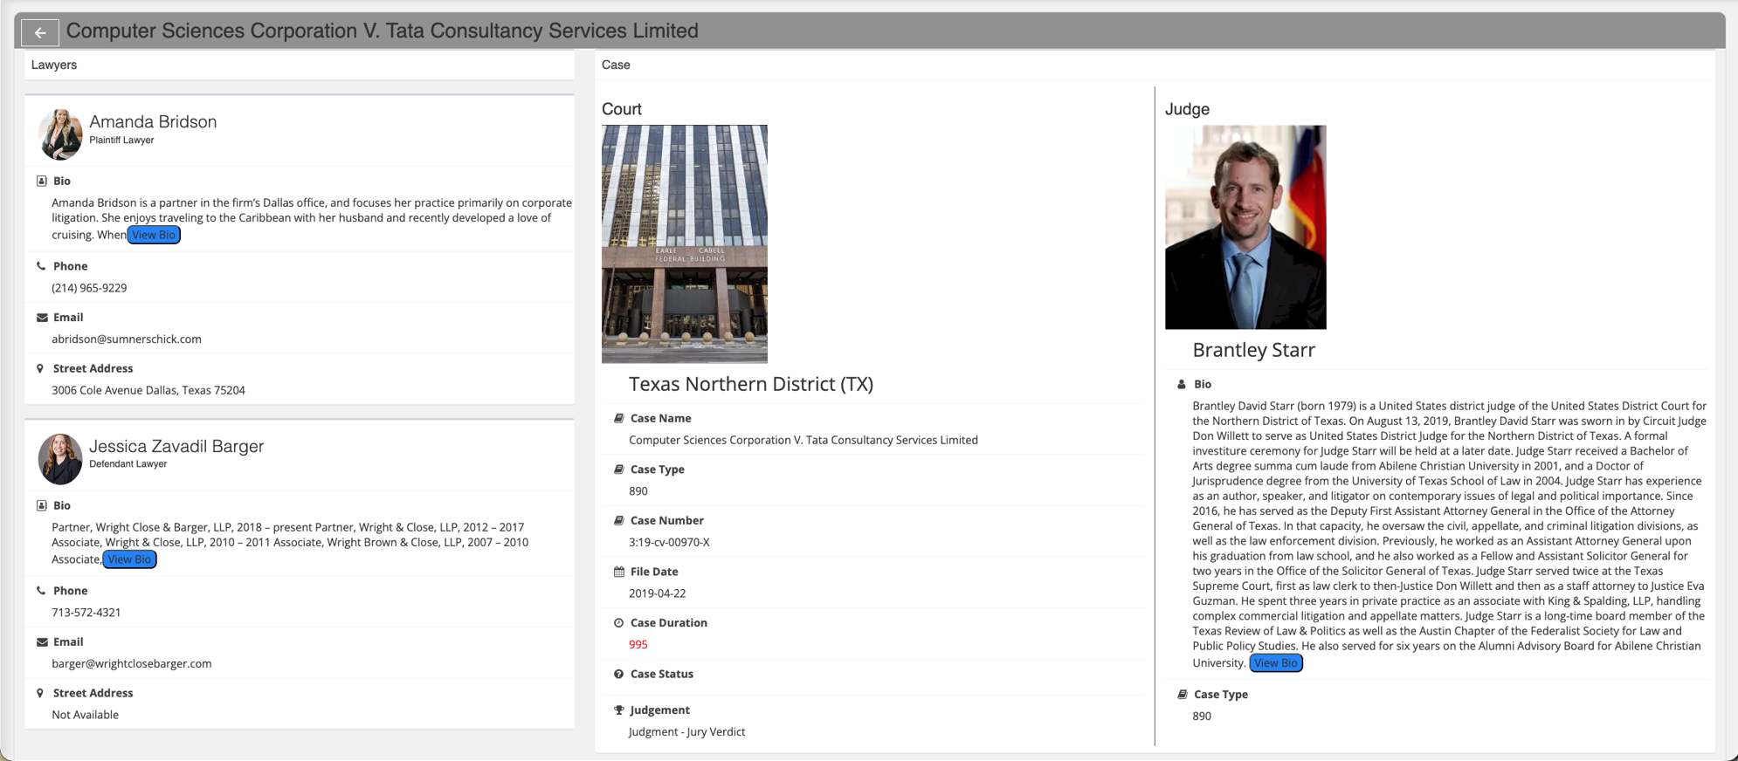
Task: Select phone number 713-572-4321
Action: tap(86, 613)
